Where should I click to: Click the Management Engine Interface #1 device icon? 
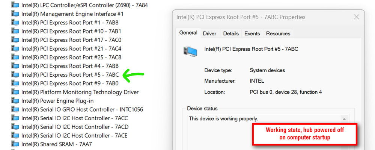pos(15,14)
